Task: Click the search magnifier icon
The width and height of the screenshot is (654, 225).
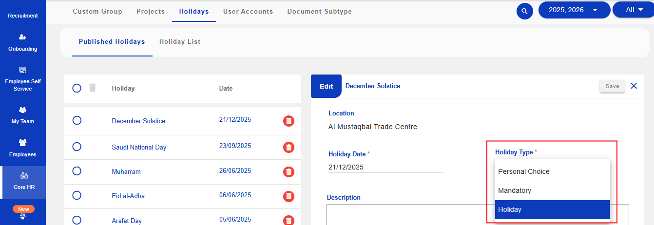Action: (x=524, y=11)
